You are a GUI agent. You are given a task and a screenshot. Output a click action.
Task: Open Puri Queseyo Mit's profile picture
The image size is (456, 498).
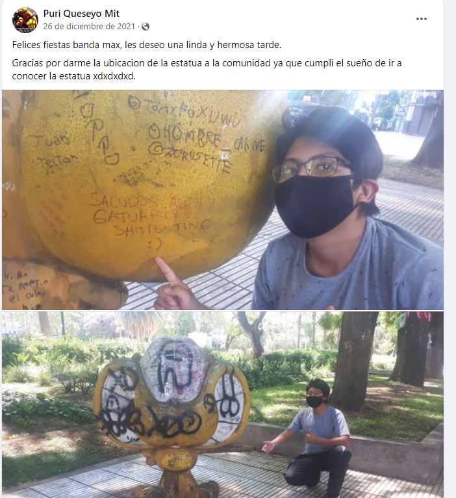coord(25,20)
